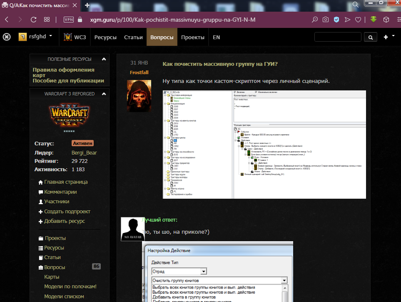Add page to bookmarks with heart icon
Image resolution: width=401 pixels, height=302 pixels.
coord(358,20)
